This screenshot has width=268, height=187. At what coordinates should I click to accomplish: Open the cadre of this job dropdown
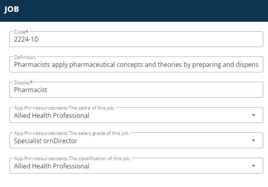(x=136, y=115)
